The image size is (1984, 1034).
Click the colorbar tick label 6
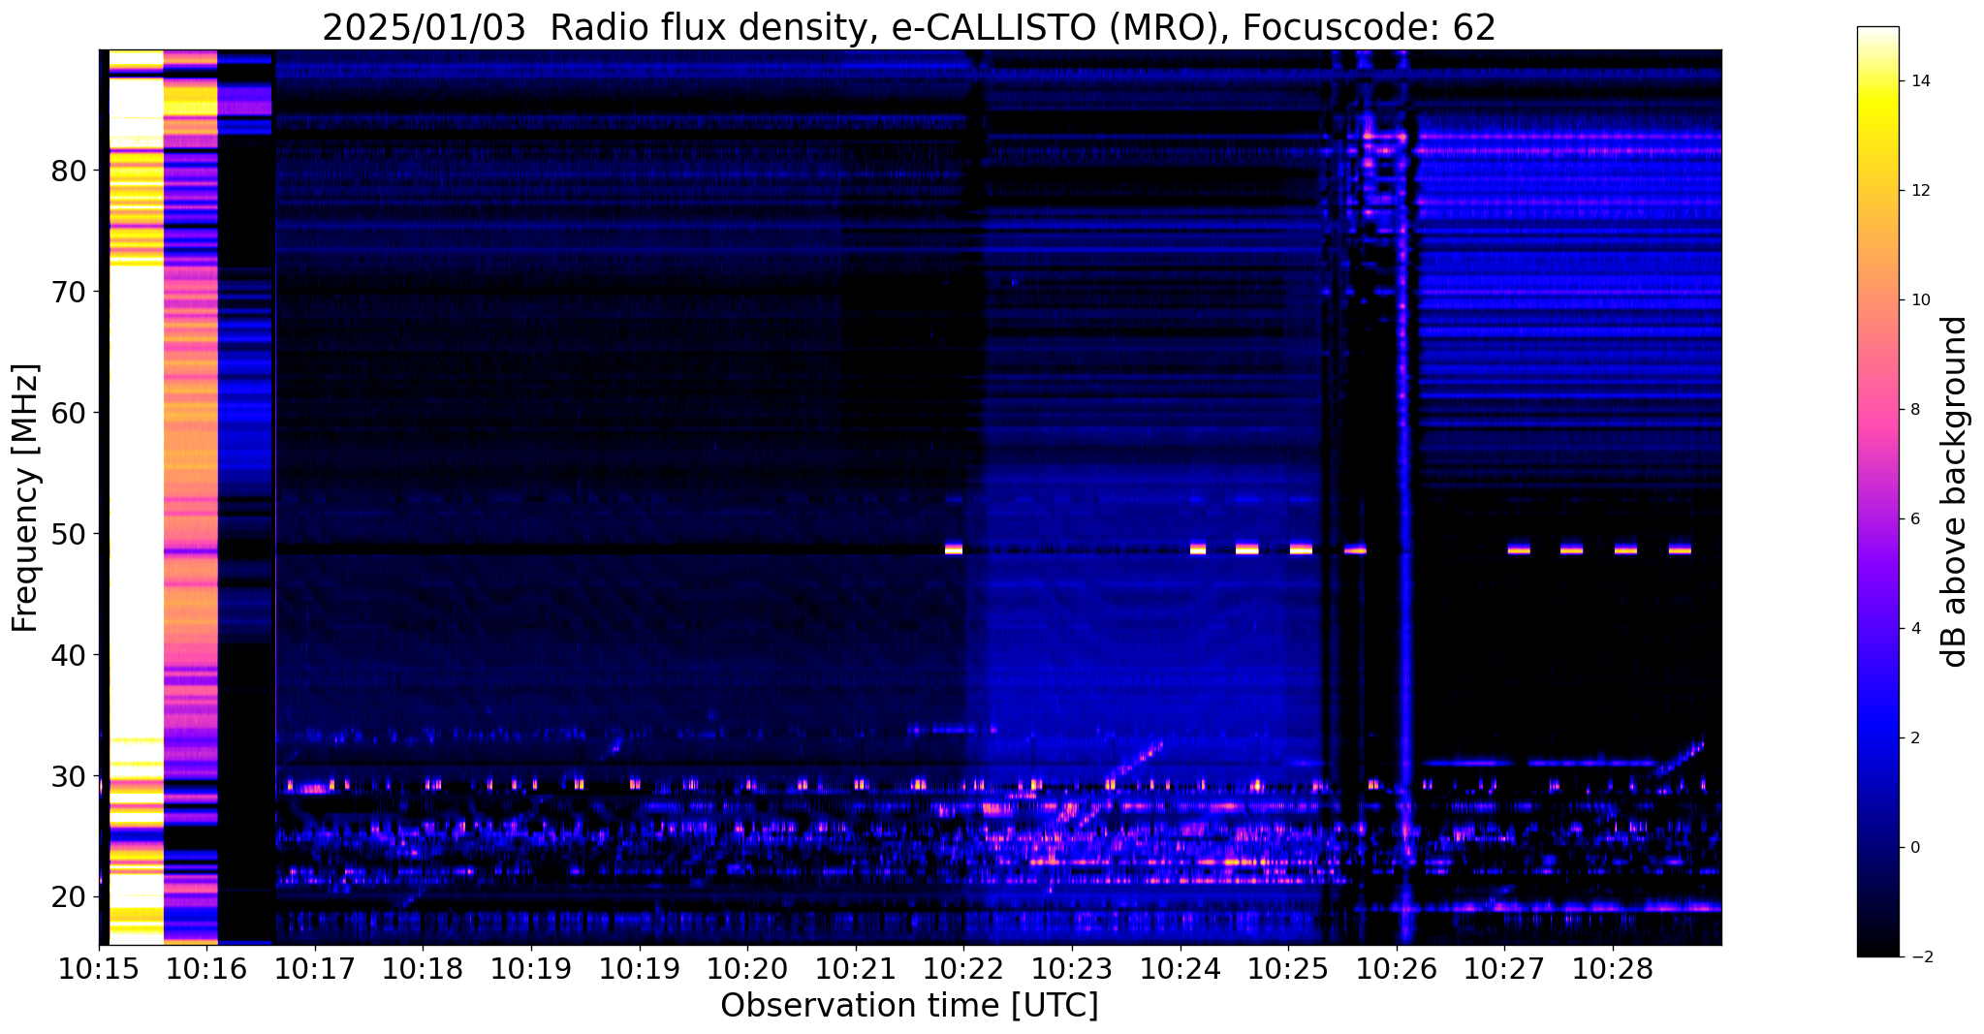(x=1915, y=519)
